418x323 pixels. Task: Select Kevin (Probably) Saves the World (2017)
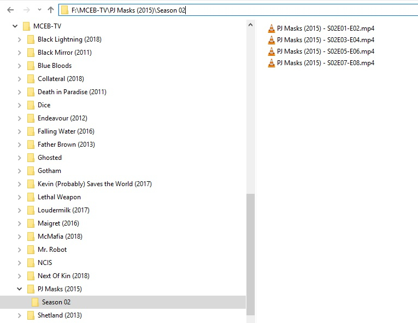95,184
